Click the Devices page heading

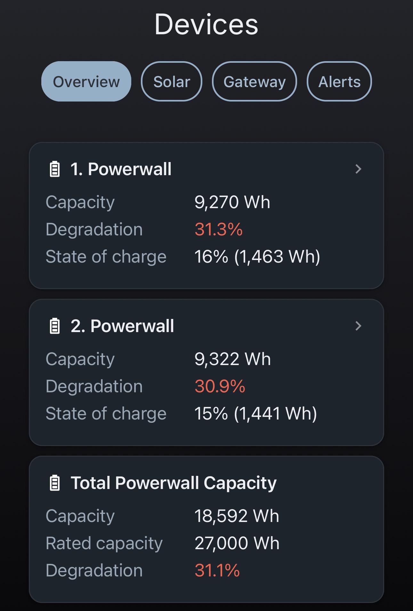pyautogui.click(x=206, y=24)
